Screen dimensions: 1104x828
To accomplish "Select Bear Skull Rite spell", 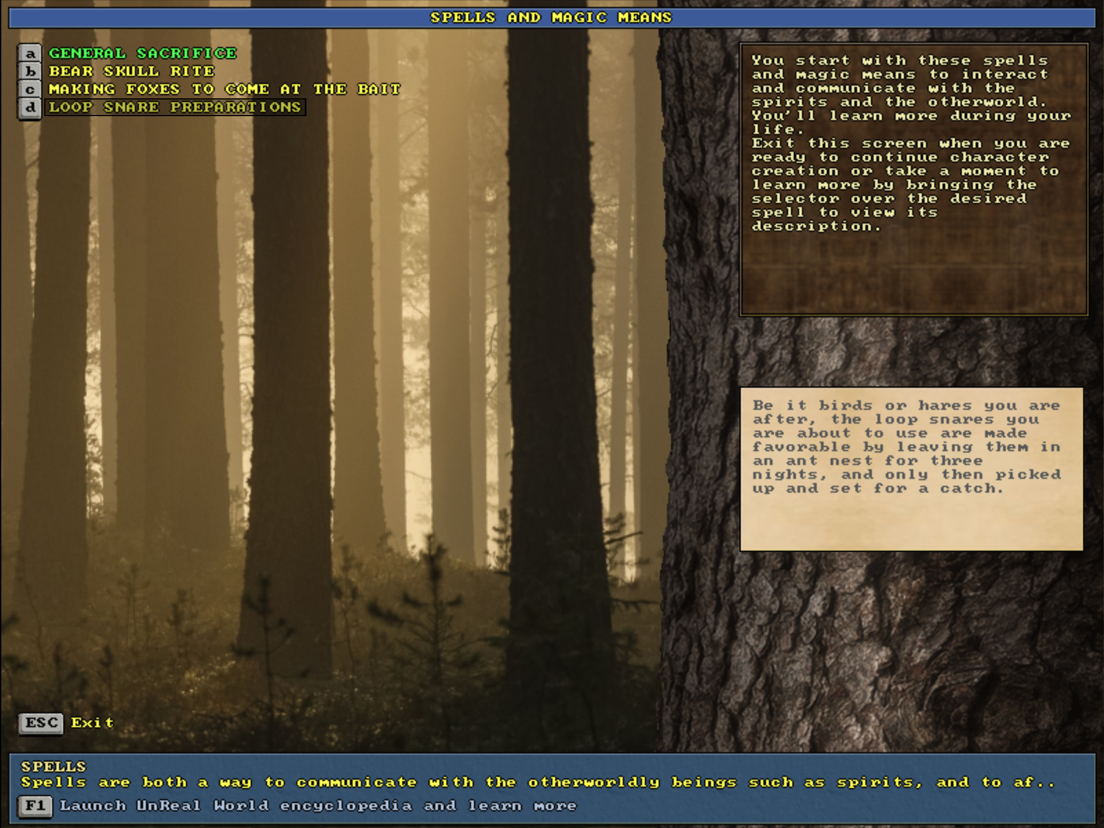I will coord(131,71).
